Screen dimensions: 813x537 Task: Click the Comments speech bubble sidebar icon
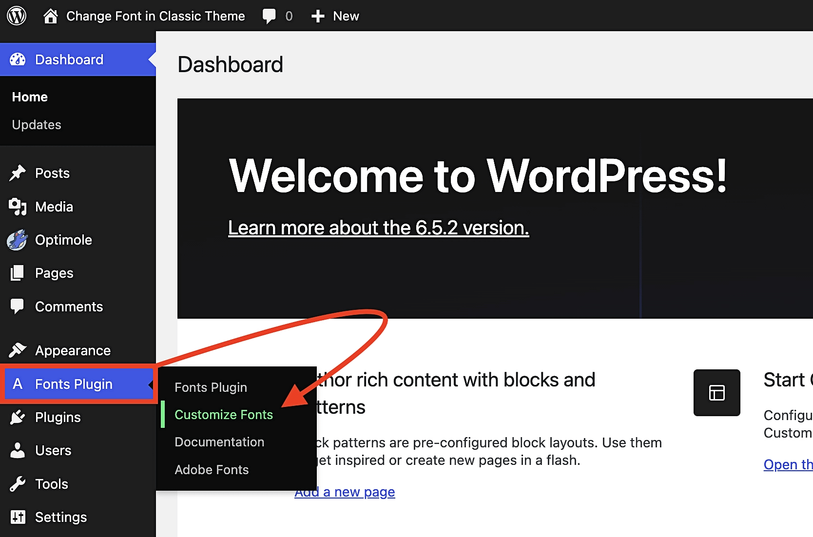[x=18, y=307]
